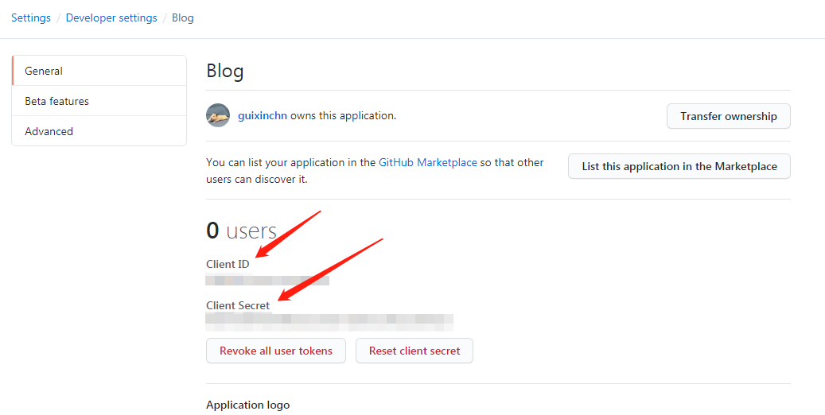
Task: Click the Blog breadcrumb item
Action: 183,17
